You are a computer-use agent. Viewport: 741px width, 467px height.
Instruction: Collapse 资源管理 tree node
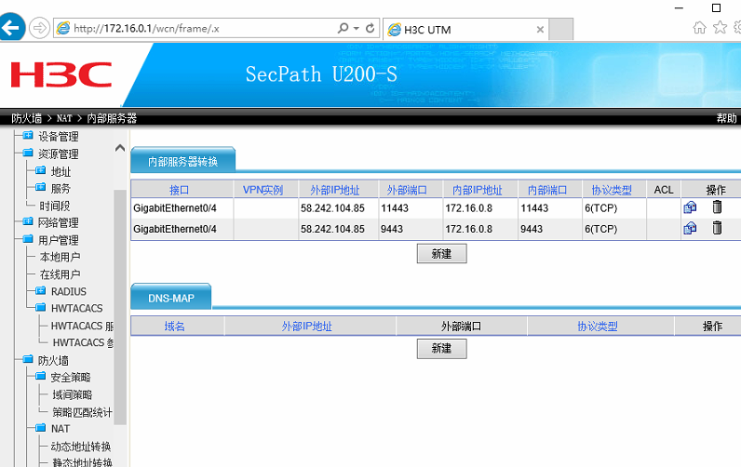tap(28, 153)
